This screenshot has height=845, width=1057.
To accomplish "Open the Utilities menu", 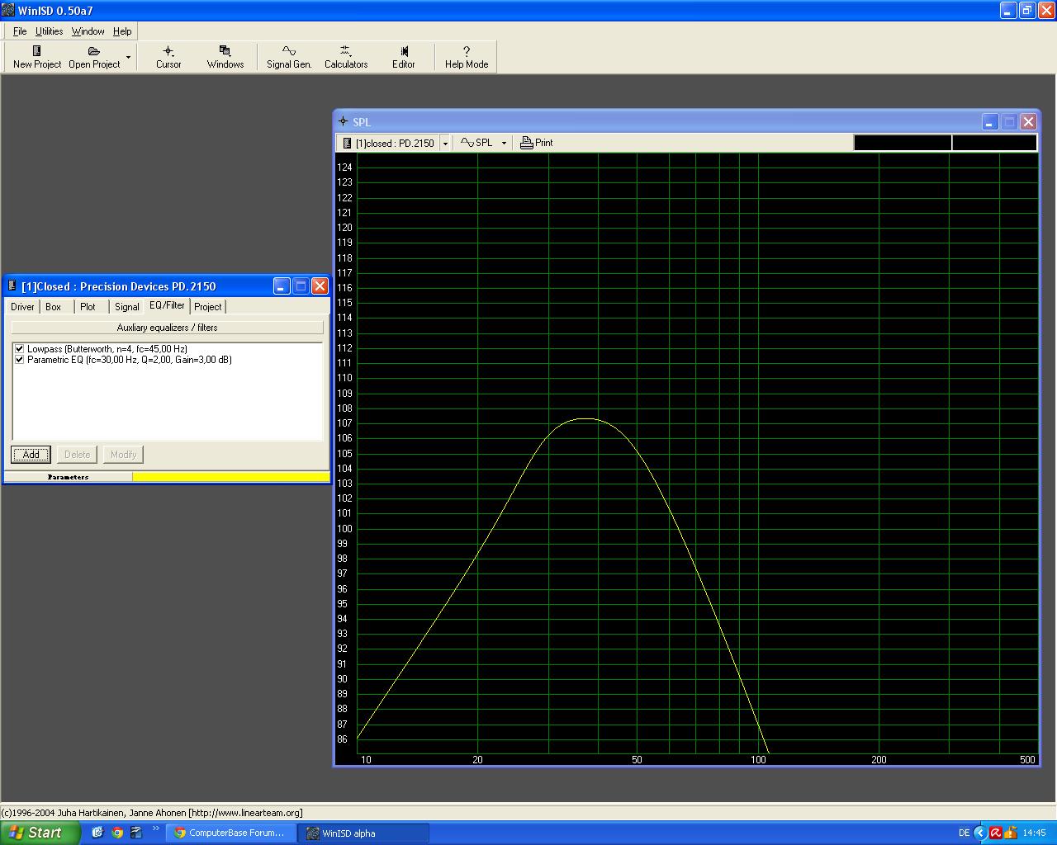I will (49, 31).
